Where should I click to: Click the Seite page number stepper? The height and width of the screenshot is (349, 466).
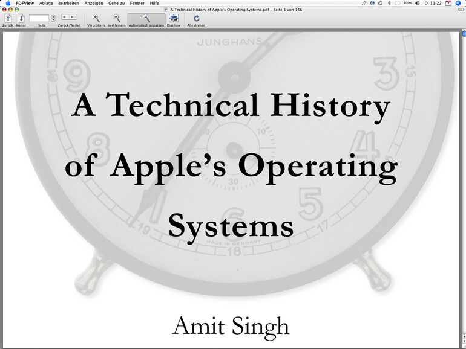click(53, 18)
